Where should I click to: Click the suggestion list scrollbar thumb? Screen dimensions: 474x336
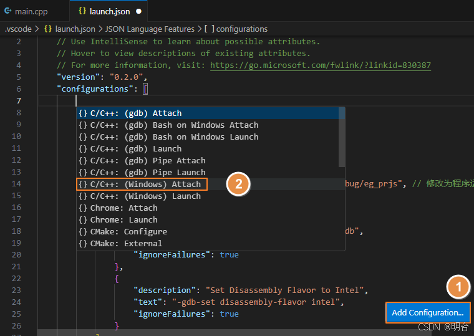342,137
